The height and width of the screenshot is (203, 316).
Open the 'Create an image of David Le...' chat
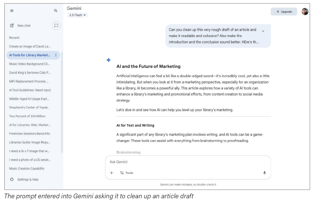click(x=30, y=47)
